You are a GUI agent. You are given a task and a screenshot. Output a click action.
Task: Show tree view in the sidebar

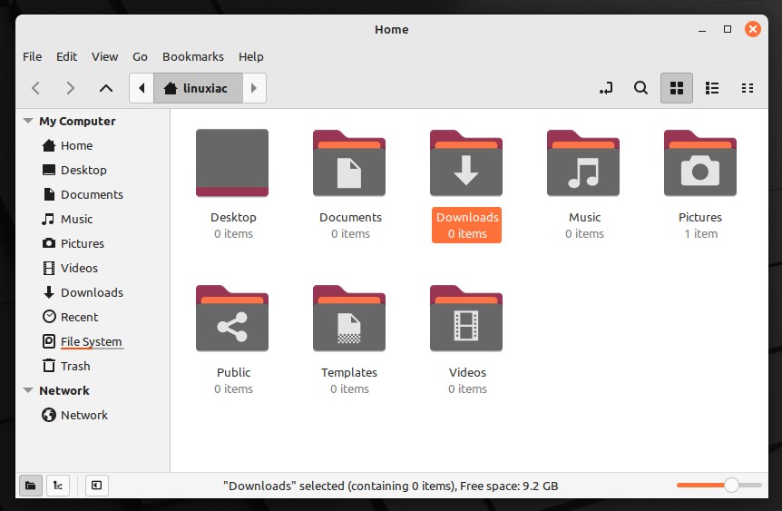tap(58, 486)
